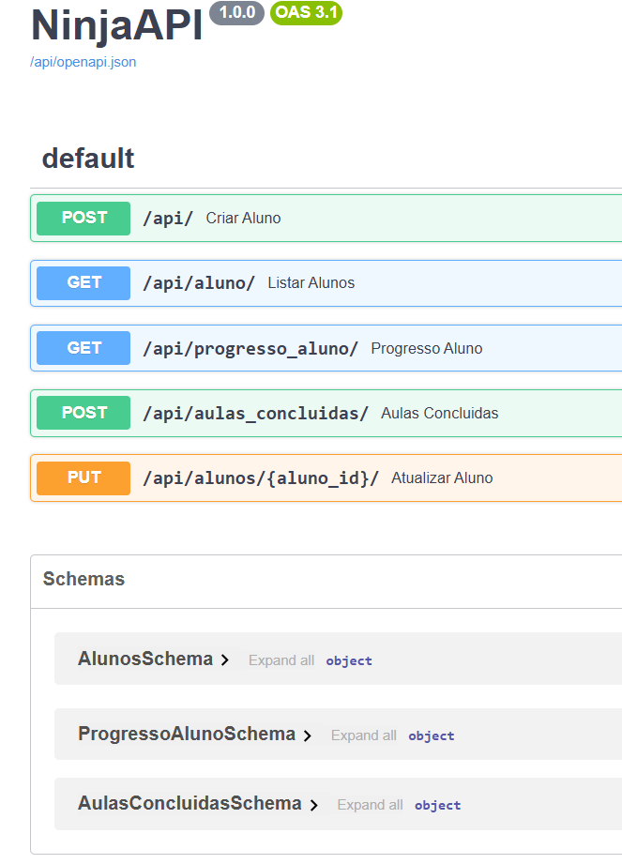
Task: Click the 1.0.0 version badge
Action: coord(237,13)
